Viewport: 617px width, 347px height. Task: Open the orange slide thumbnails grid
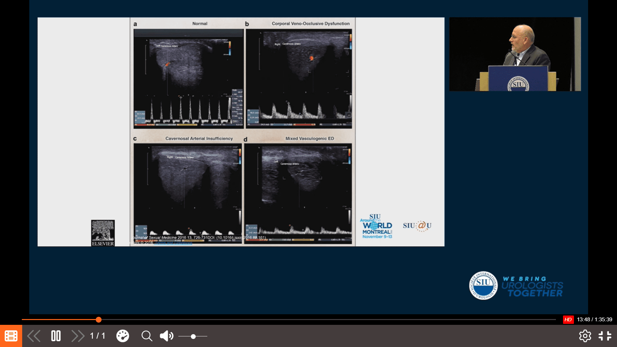point(11,336)
